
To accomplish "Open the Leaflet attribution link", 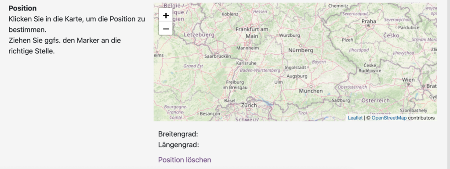I will coord(355,118).
